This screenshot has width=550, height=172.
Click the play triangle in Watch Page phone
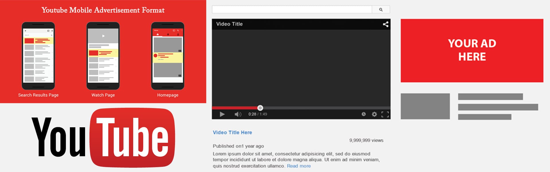103,36
